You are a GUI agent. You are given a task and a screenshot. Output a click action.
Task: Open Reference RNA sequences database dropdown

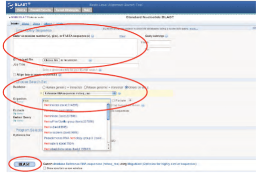tap(80, 93)
